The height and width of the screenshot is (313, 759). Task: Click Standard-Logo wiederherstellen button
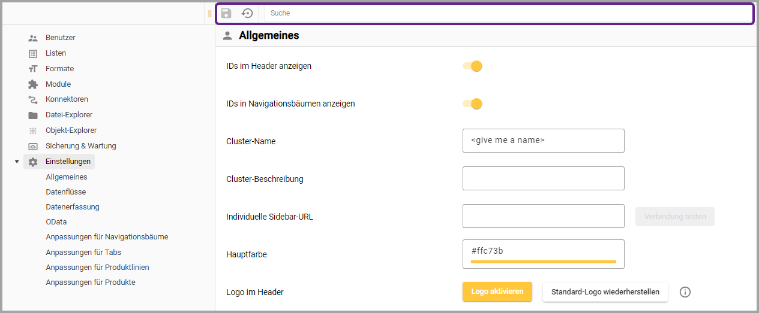point(605,292)
